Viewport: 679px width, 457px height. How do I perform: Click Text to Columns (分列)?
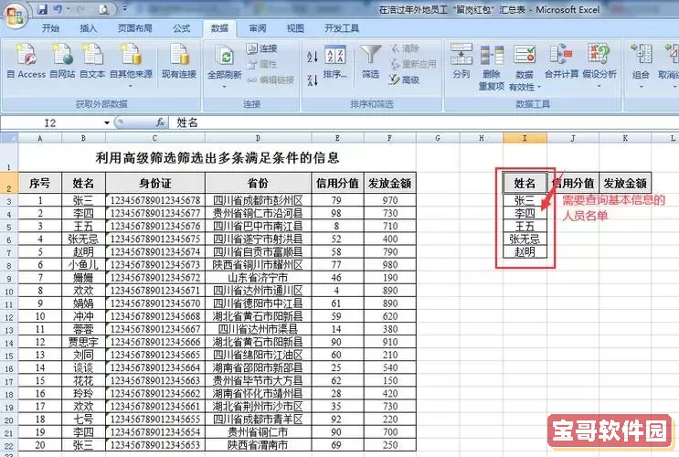pyautogui.click(x=462, y=61)
